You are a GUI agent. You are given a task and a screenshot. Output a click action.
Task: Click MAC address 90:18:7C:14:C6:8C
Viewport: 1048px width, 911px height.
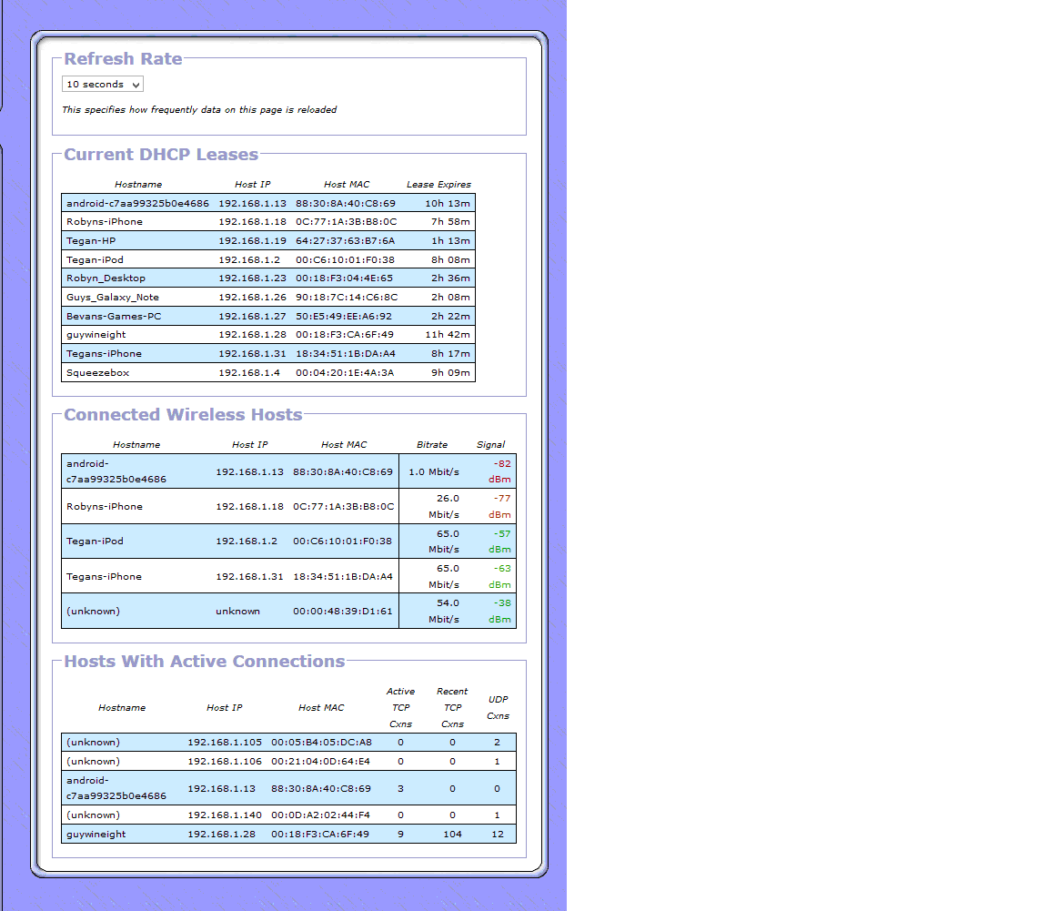pyautogui.click(x=347, y=297)
